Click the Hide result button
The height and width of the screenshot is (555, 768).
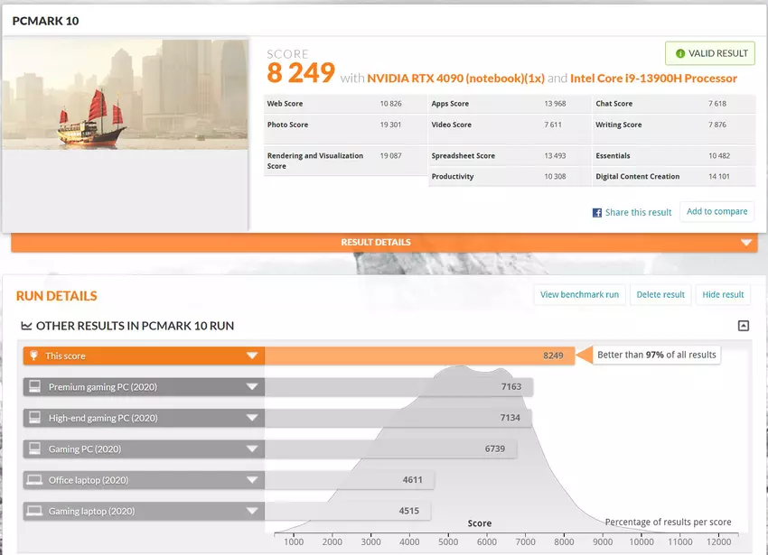point(723,294)
